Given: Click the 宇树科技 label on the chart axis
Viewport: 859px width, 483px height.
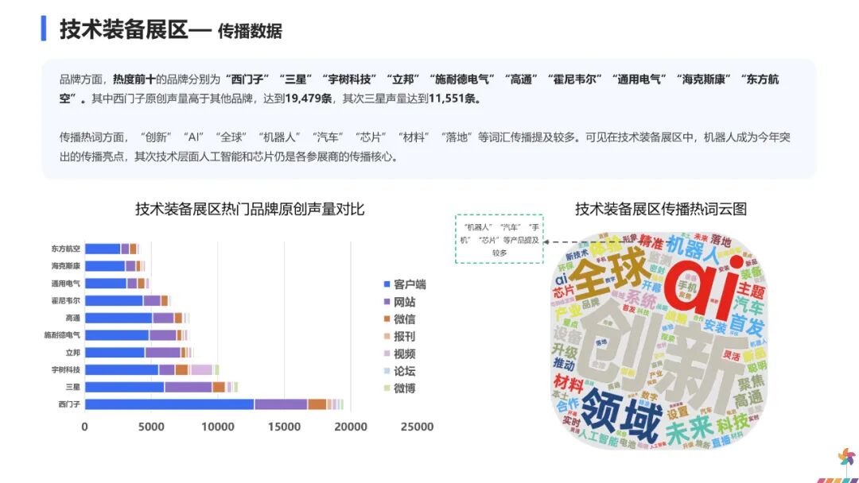Looking at the screenshot, I should click(x=66, y=369).
